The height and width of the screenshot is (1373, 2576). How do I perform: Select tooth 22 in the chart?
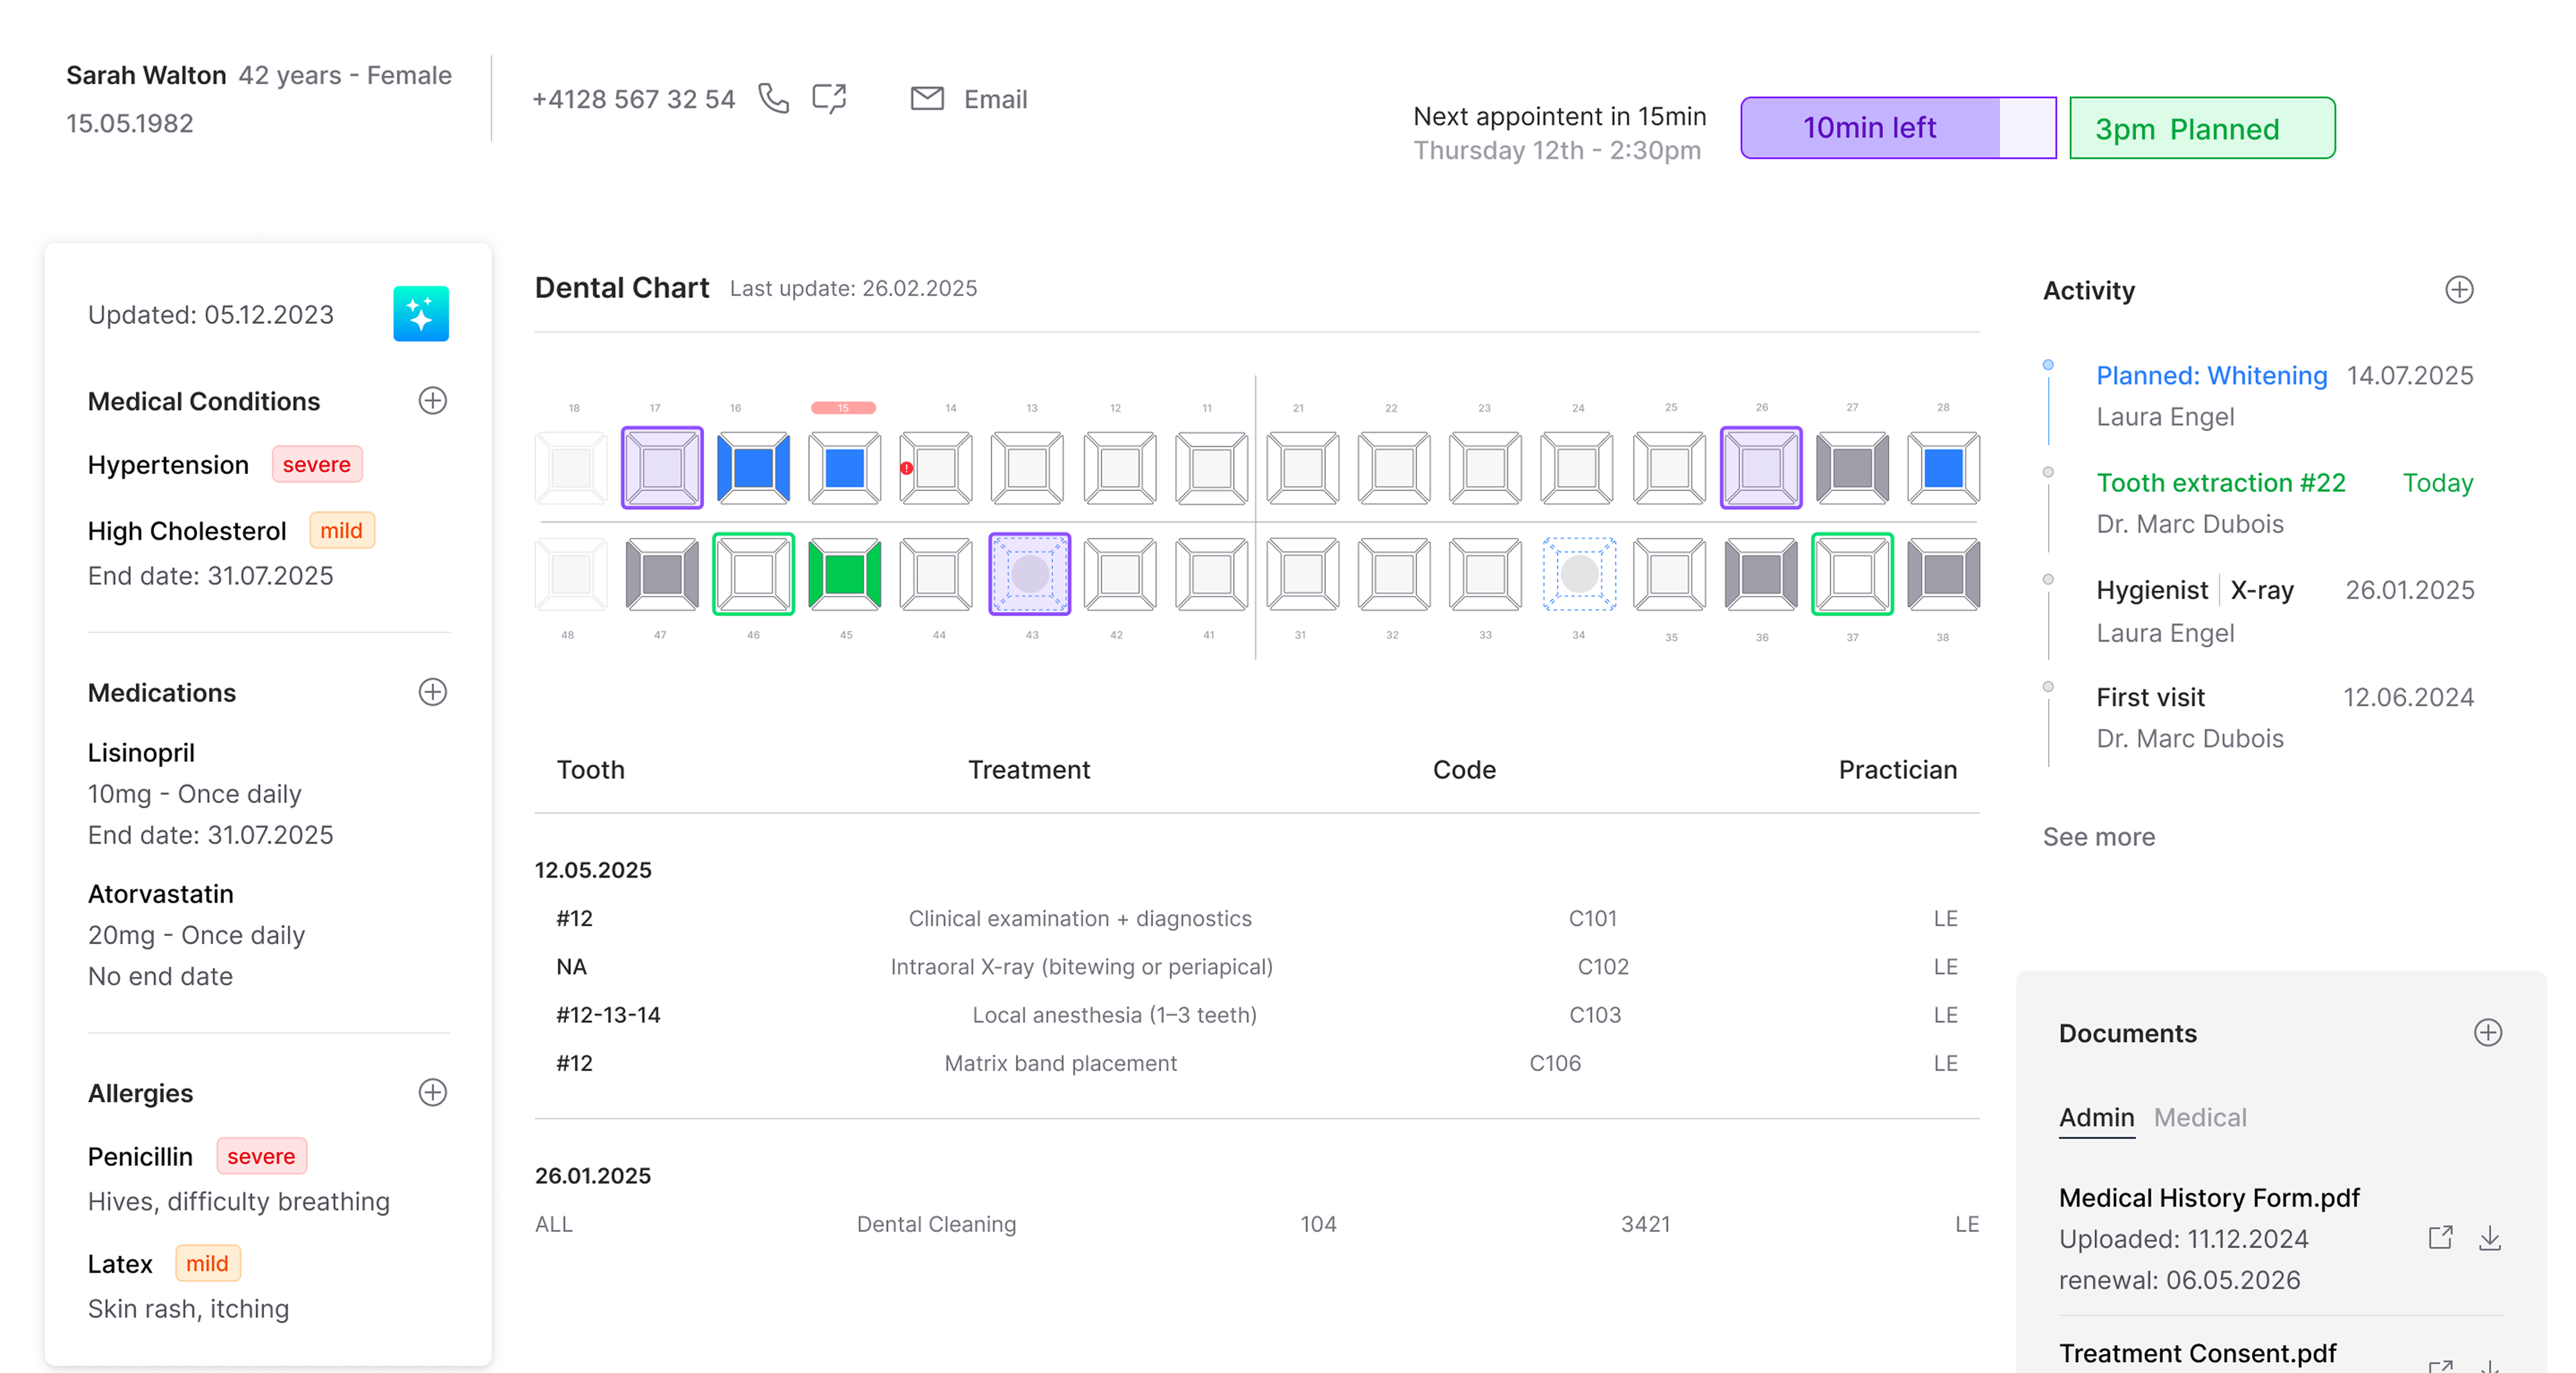tap(1394, 467)
